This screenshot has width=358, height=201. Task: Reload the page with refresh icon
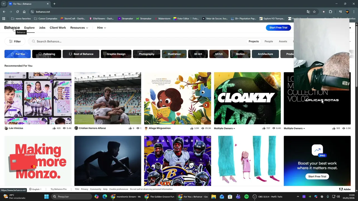coord(17,12)
